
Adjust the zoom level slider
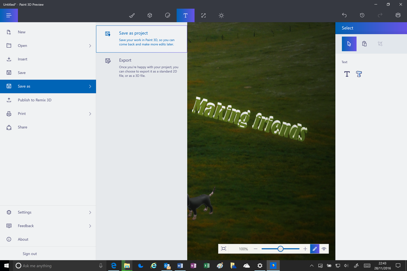pos(280,249)
